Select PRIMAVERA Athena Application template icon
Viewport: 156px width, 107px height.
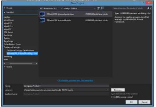click(42, 14)
